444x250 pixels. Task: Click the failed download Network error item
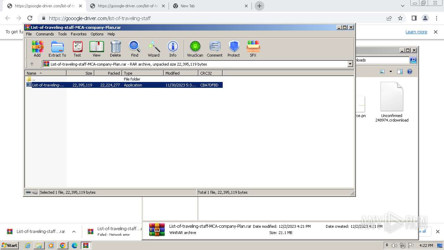pyautogui.click(x=114, y=232)
